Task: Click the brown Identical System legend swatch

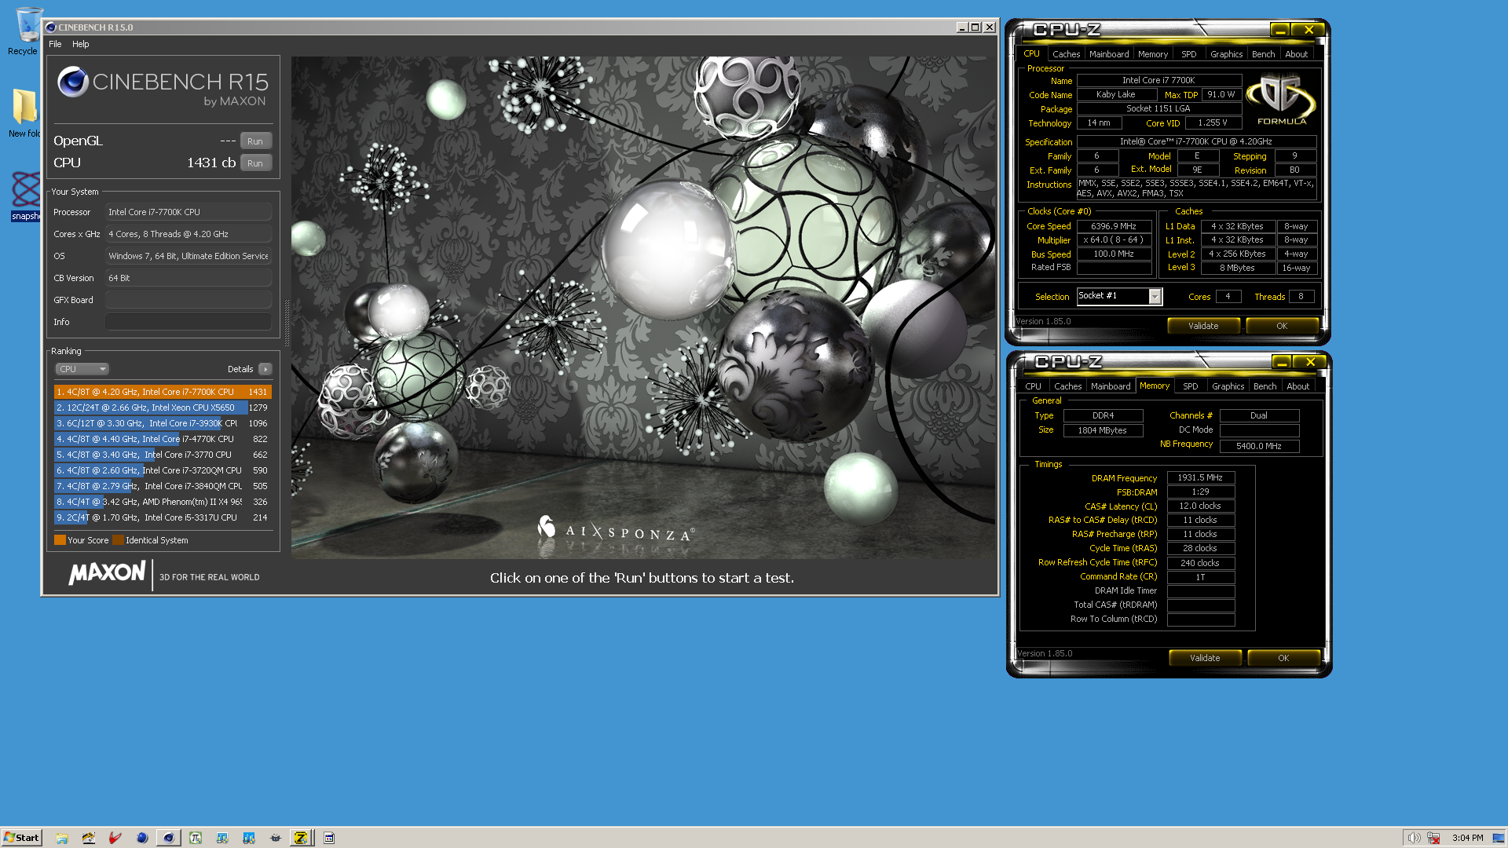Action: coord(118,540)
